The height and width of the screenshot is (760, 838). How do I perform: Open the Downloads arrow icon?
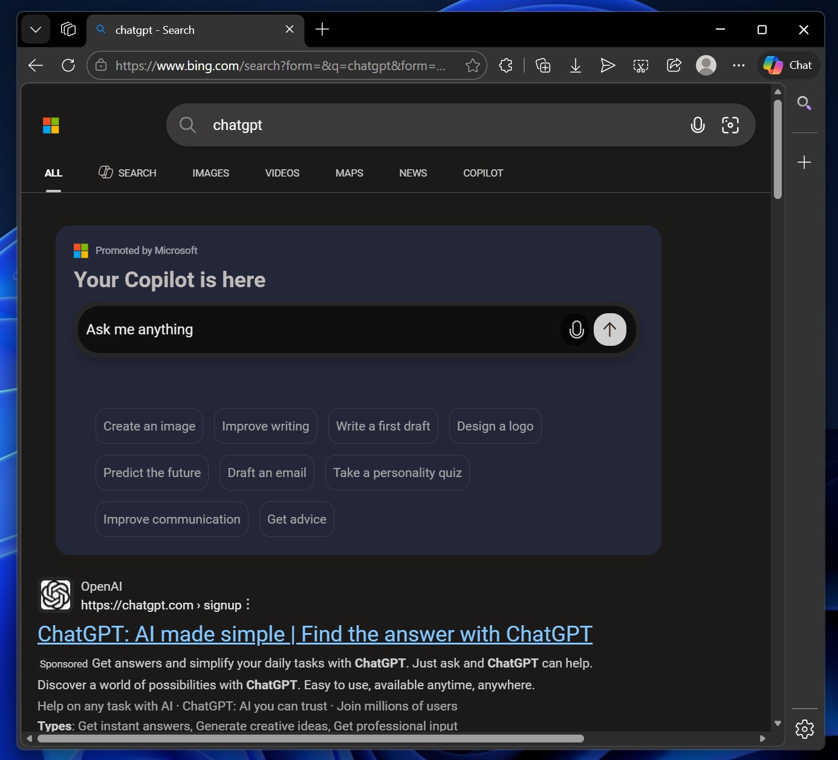click(x=576, y=65)
